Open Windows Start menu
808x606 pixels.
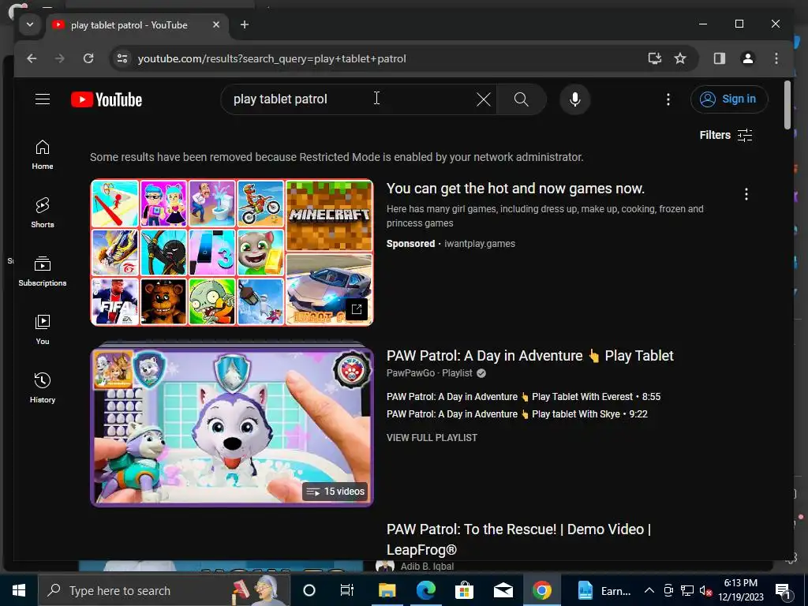click(19, 590)
